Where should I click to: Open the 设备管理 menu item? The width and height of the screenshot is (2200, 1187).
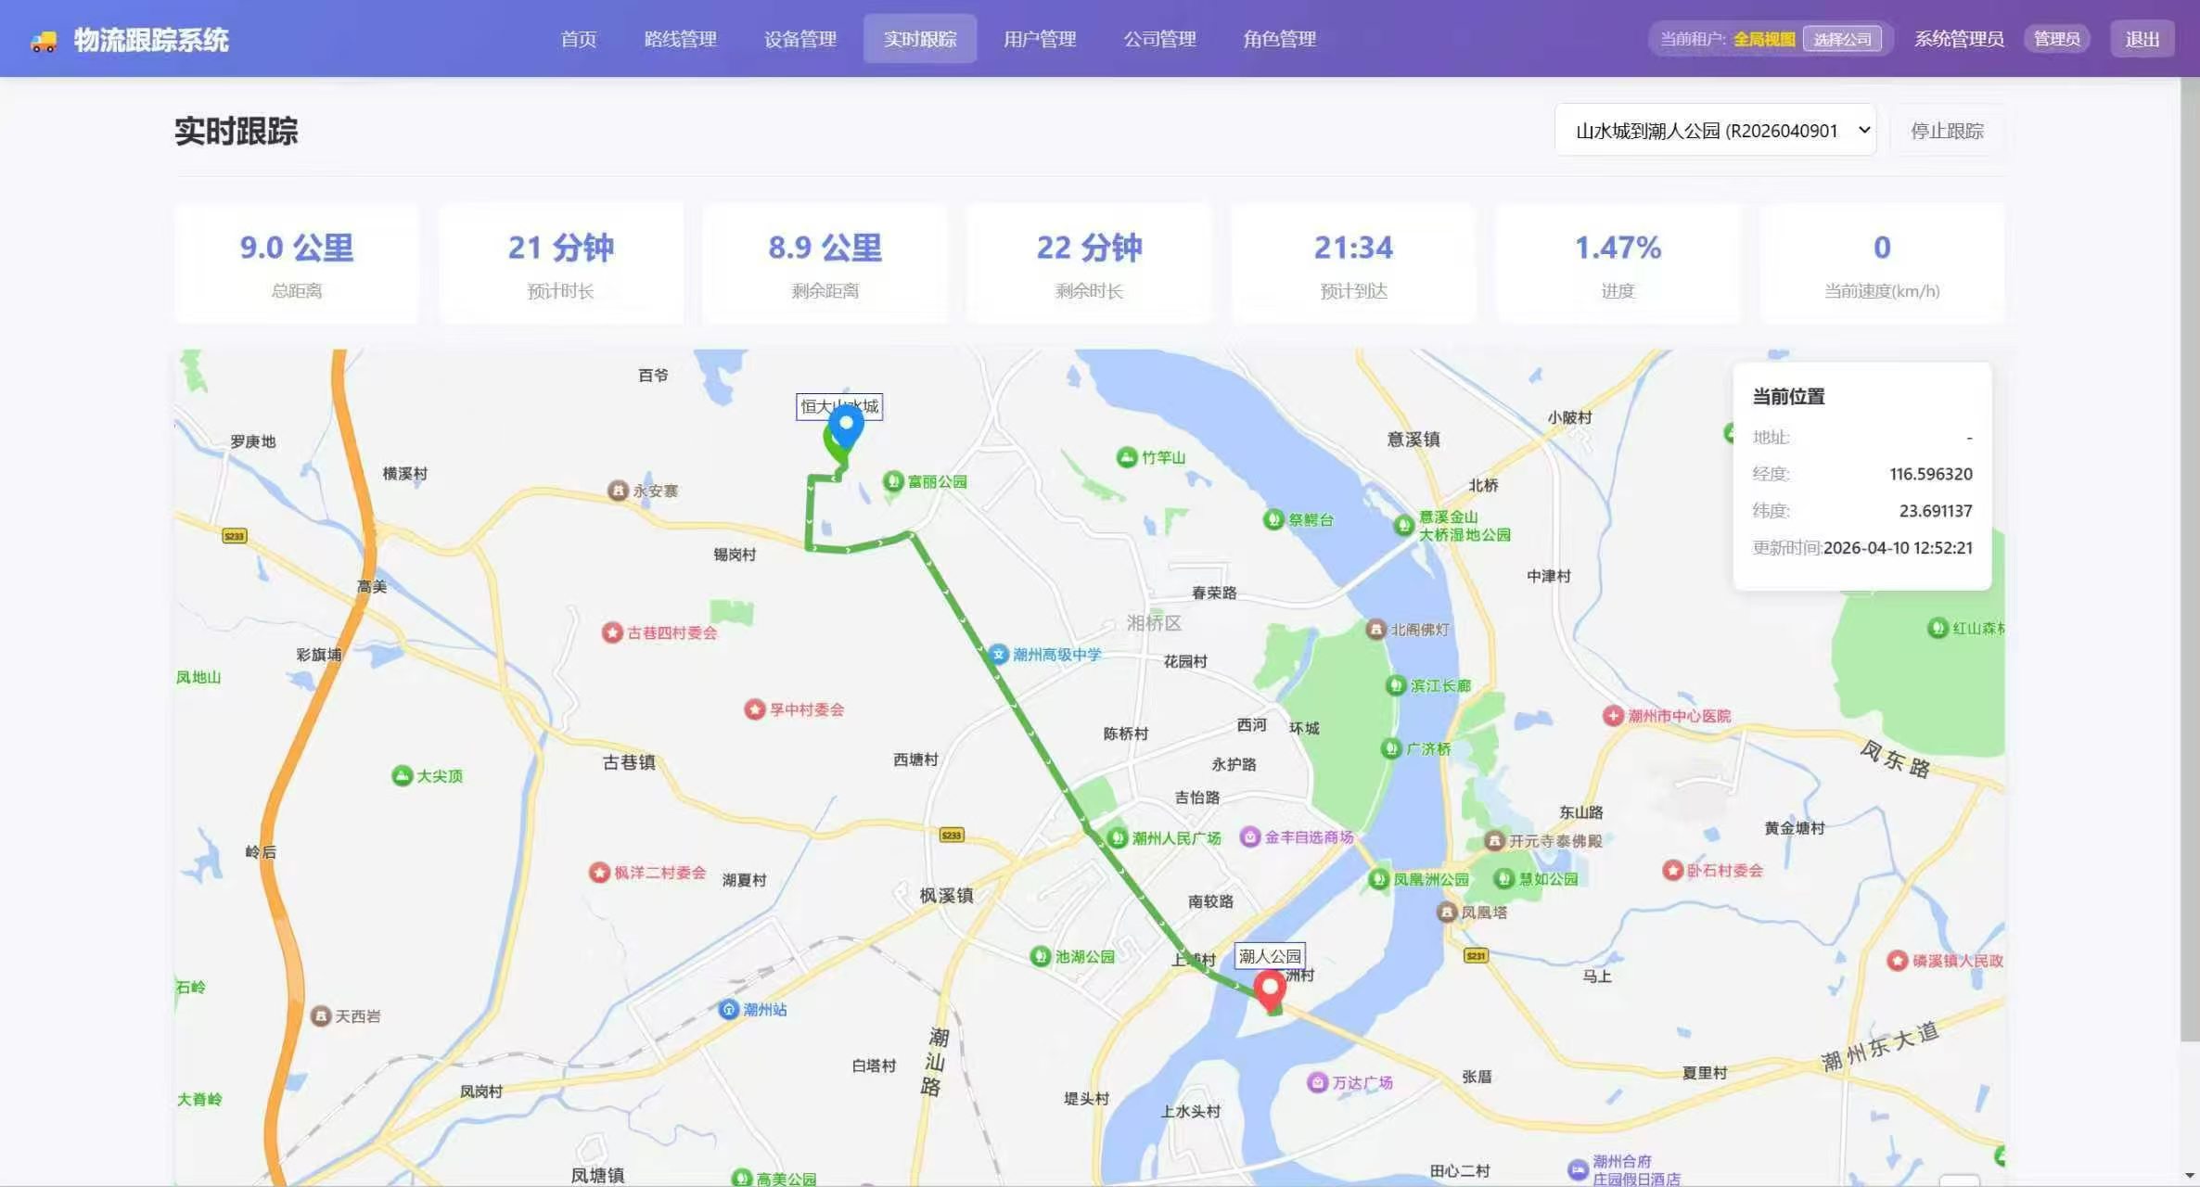(799, 39)
